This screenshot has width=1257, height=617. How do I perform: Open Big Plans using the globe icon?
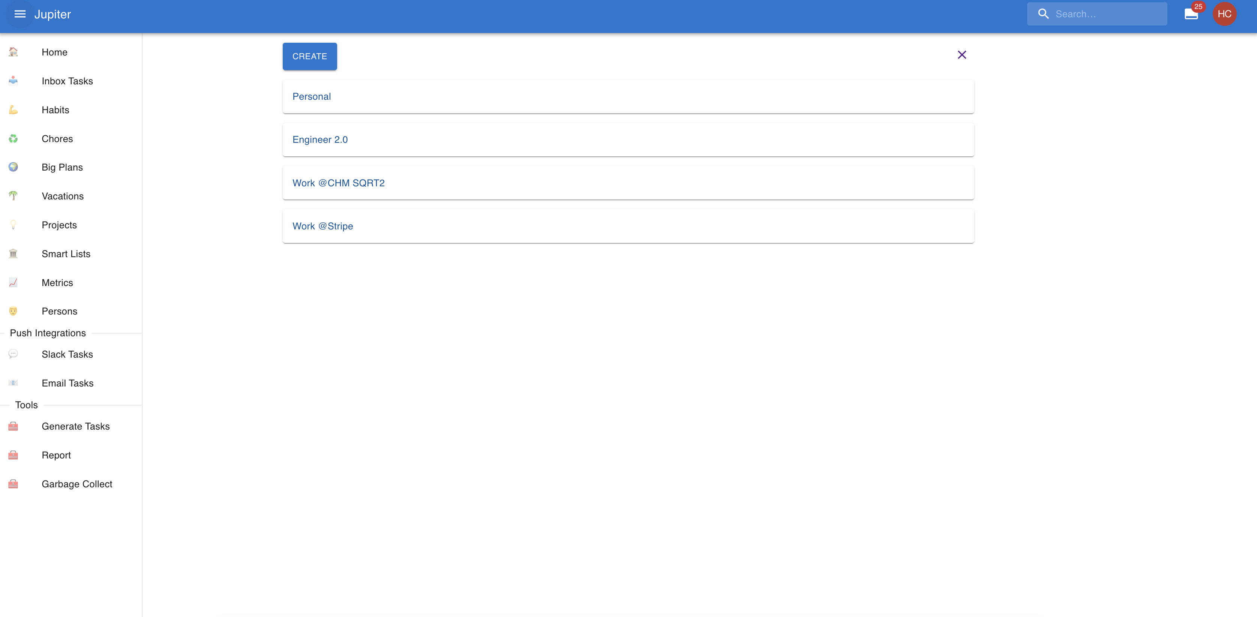click(x=13, y=167)
